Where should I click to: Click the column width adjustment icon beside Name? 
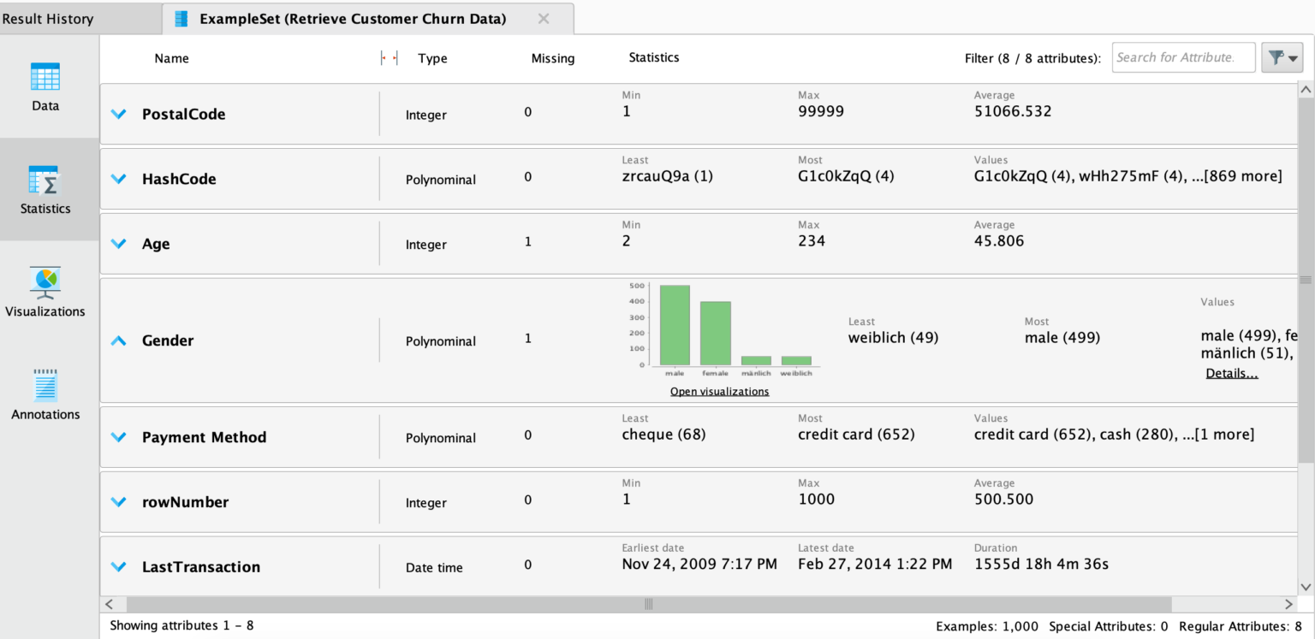tap(388, 57)
